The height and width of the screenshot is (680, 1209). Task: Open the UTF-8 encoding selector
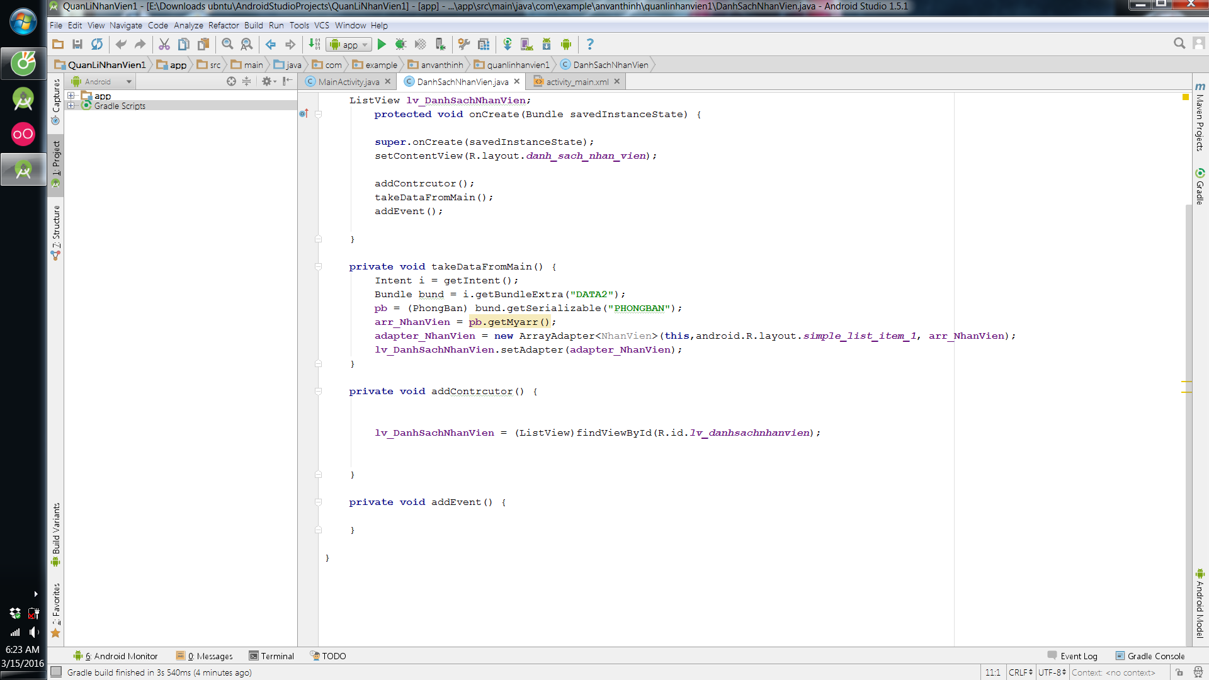(x=1052, y=672)
